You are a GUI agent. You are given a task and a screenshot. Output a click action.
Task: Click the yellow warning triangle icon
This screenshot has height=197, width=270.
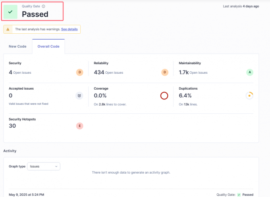point(8,29)
